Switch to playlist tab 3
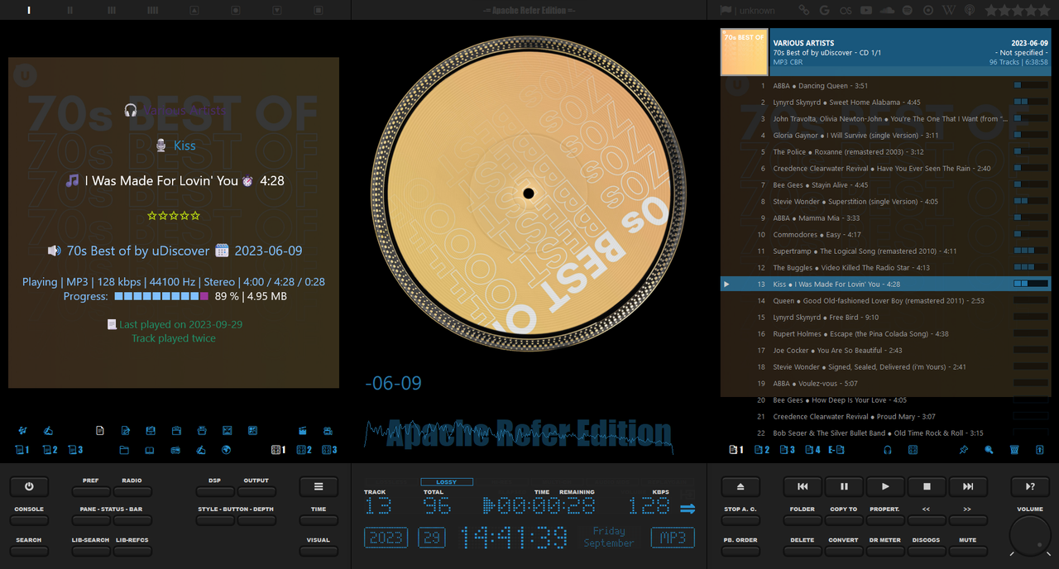The width and height of the screenshot is (1059, 569). pyautogui.click(x=788, y=450)
